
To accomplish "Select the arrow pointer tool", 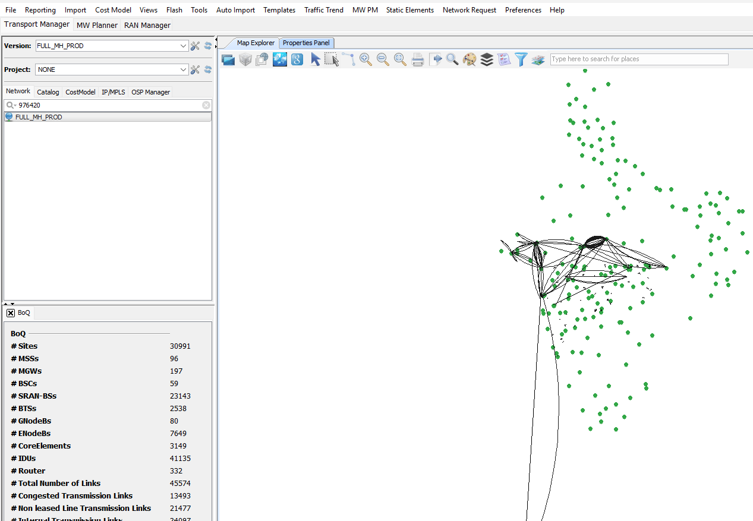I will pos(315,59).
